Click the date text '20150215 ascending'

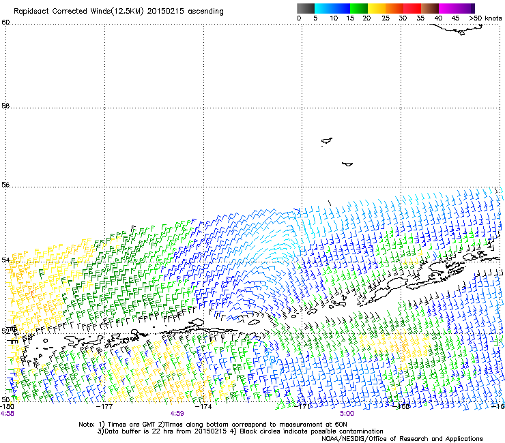[x=185, y=12]
